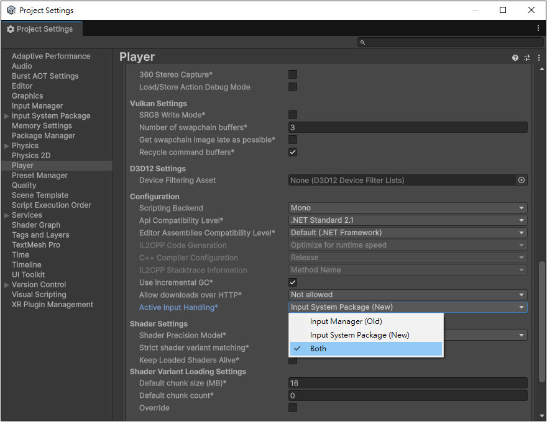Viewport: 547px width, 422px height.
Task: Open the Quality settings category
Action: pos(24,185)
